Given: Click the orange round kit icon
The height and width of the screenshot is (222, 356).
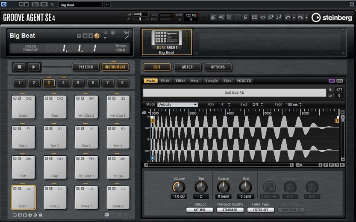Looking at the screenshot, I should coord(97,36).
